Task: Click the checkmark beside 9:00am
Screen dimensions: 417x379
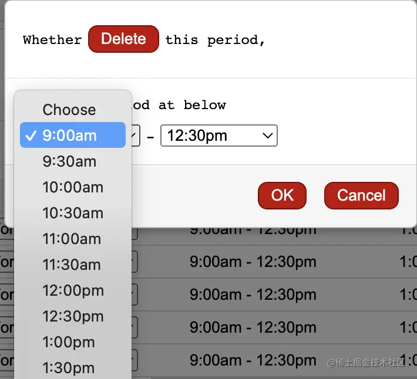Action: (31, 136)
